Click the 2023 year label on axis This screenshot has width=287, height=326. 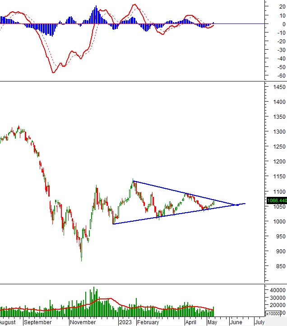tap(125, 322)
